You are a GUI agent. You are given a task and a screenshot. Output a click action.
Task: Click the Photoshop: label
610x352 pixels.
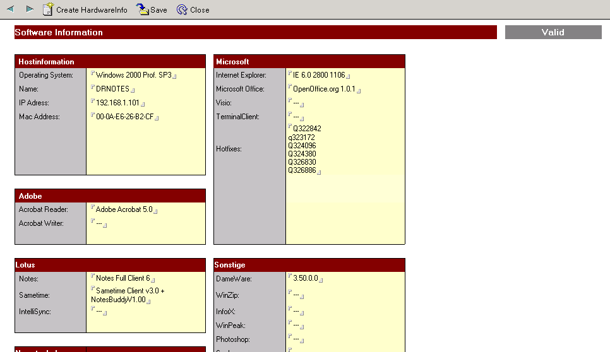[232, 339]
